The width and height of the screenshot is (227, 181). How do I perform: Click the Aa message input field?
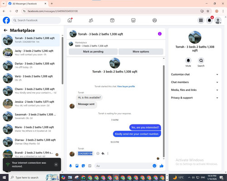point(123,166)
